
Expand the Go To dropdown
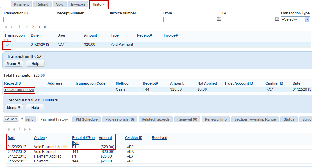tap(11, 119)
